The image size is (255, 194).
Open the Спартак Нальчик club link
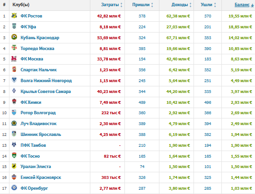tap(38, 70)
